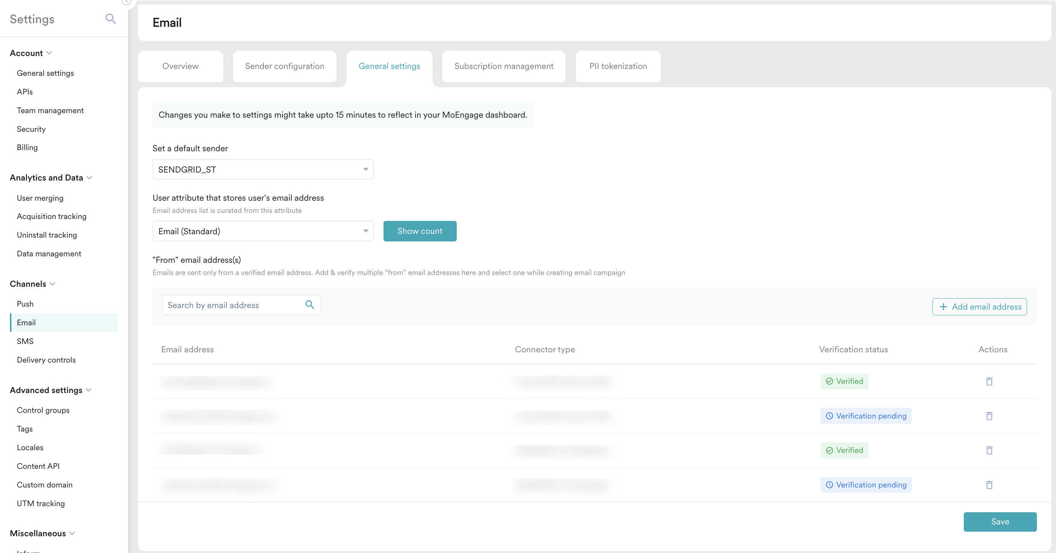
Task: Open Delivery controls in the sidebar
Action: coord(47,360)
